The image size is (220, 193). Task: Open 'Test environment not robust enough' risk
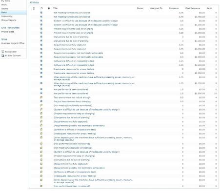(x=72, y=97)
